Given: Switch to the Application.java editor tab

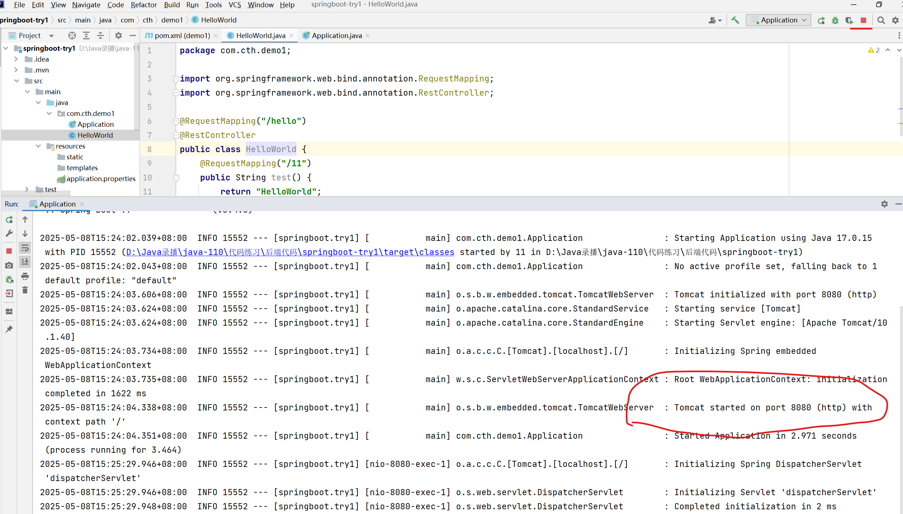Looking at the screenshot, I should click(336, 35).
